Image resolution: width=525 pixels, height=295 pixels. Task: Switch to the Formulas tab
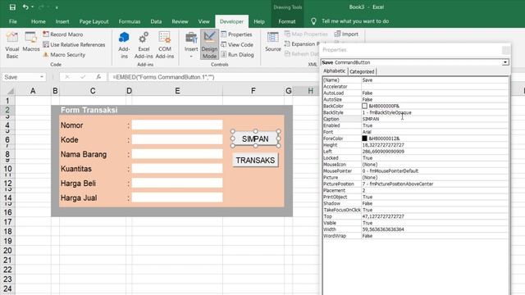pos(130,21)
